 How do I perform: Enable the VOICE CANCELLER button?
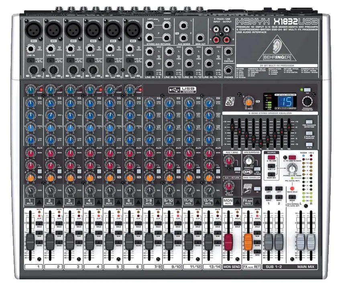pyautogui.click(x=257, y=189)
